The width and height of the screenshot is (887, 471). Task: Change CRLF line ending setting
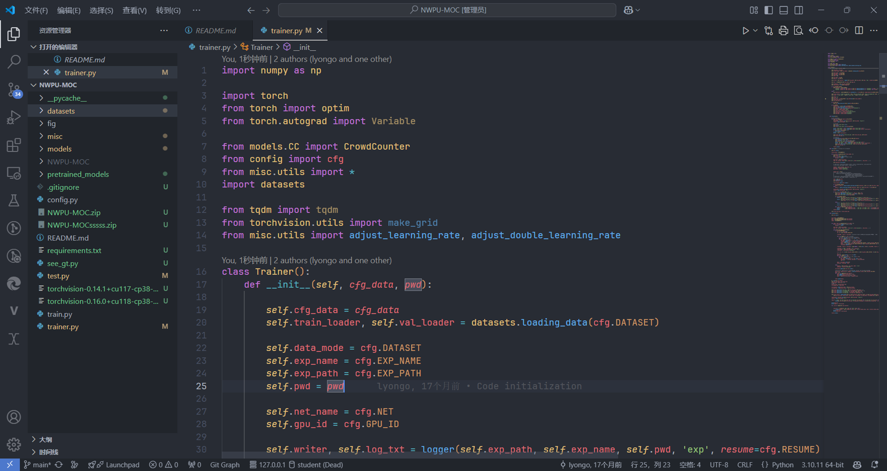[x=745, y=465]
